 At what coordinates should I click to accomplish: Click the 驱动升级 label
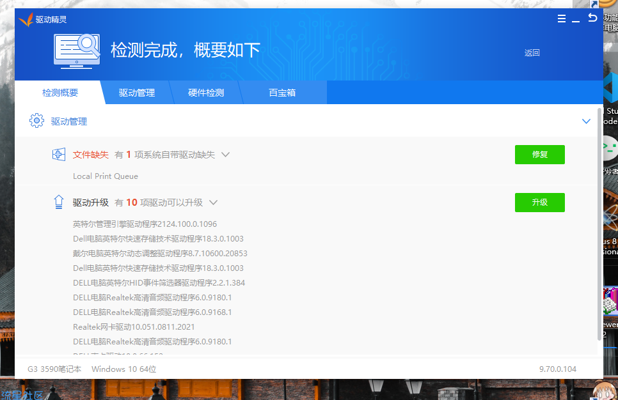pyautogui.click(x=91, y=203)
